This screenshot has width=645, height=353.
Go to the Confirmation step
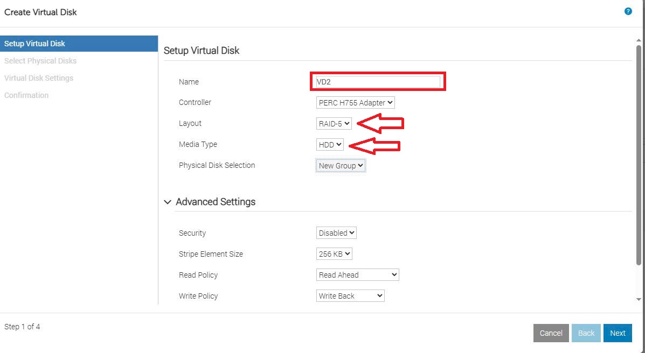(26, 95)
